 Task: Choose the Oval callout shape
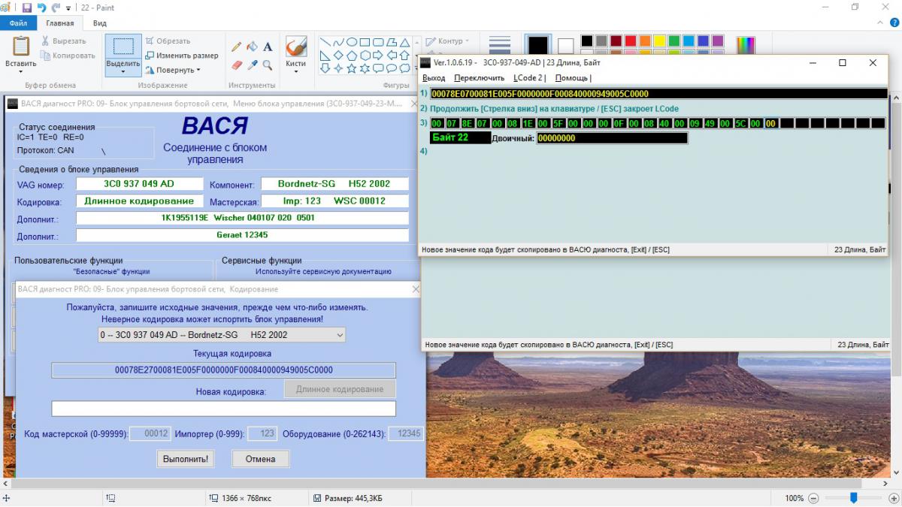coord(392,68)
